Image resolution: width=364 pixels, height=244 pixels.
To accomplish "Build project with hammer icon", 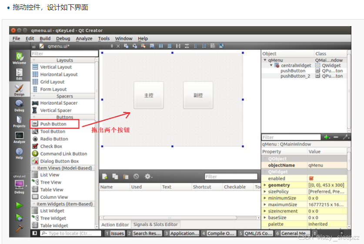I will pyautogui.click(x=19, y=228).
